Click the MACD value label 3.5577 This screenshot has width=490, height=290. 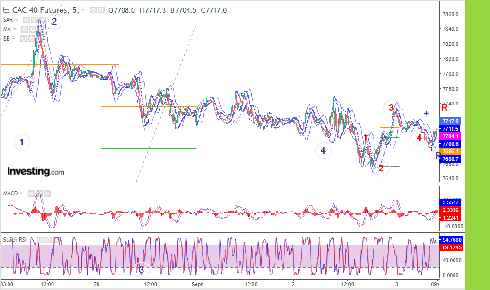451,202
